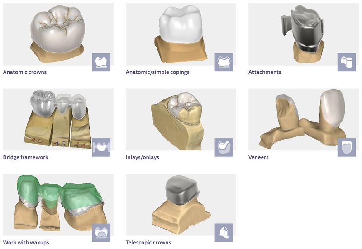Select the Work with waxups icon badge

pyautogui.click(x=101, y=233)
